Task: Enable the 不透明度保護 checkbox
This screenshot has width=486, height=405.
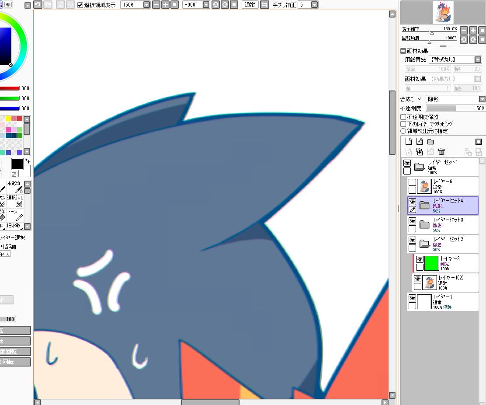Action: 403,117
